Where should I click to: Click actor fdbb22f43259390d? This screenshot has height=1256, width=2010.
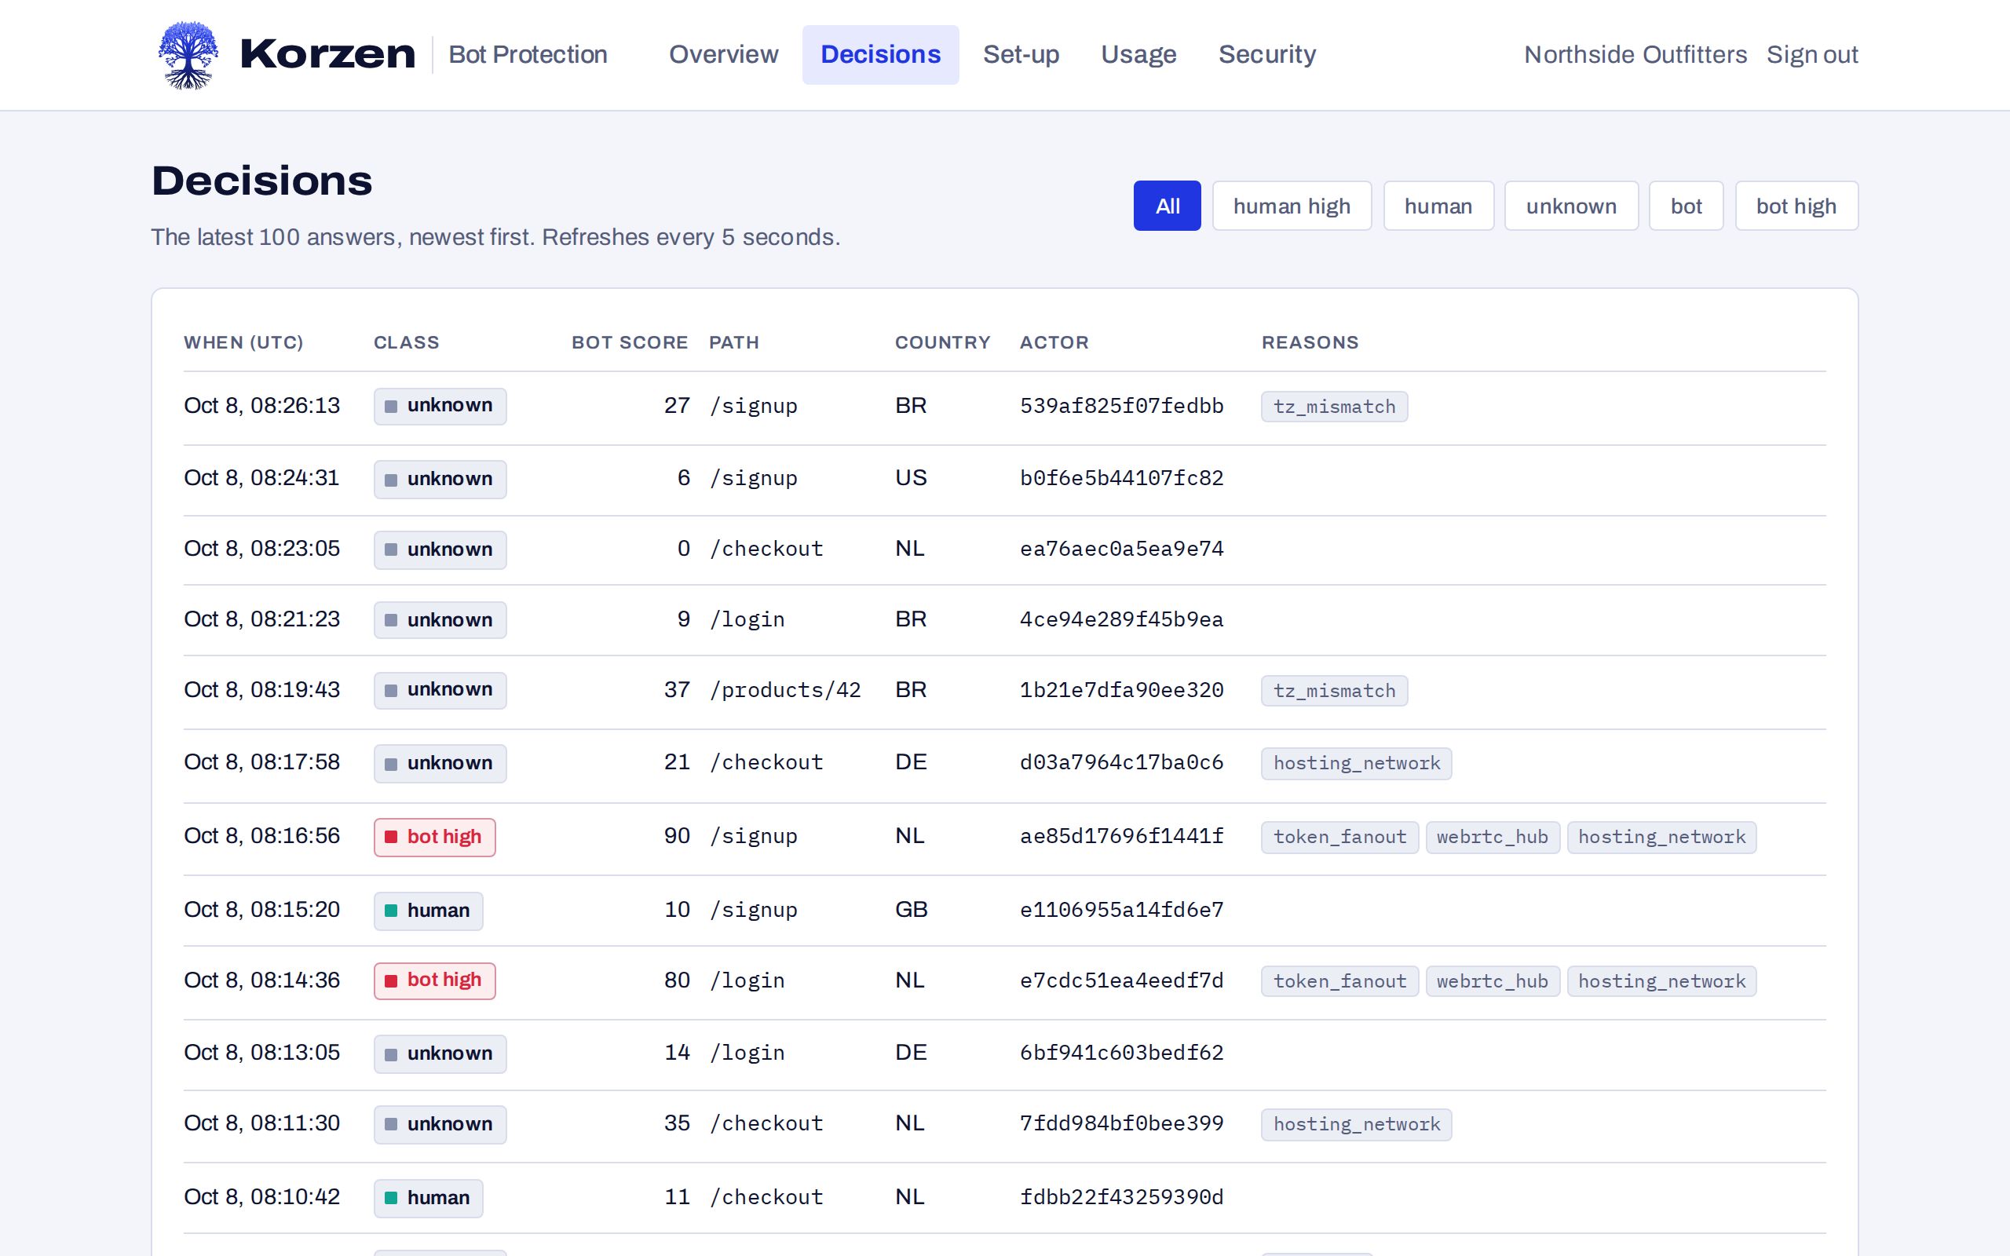click(1121, 1197)
